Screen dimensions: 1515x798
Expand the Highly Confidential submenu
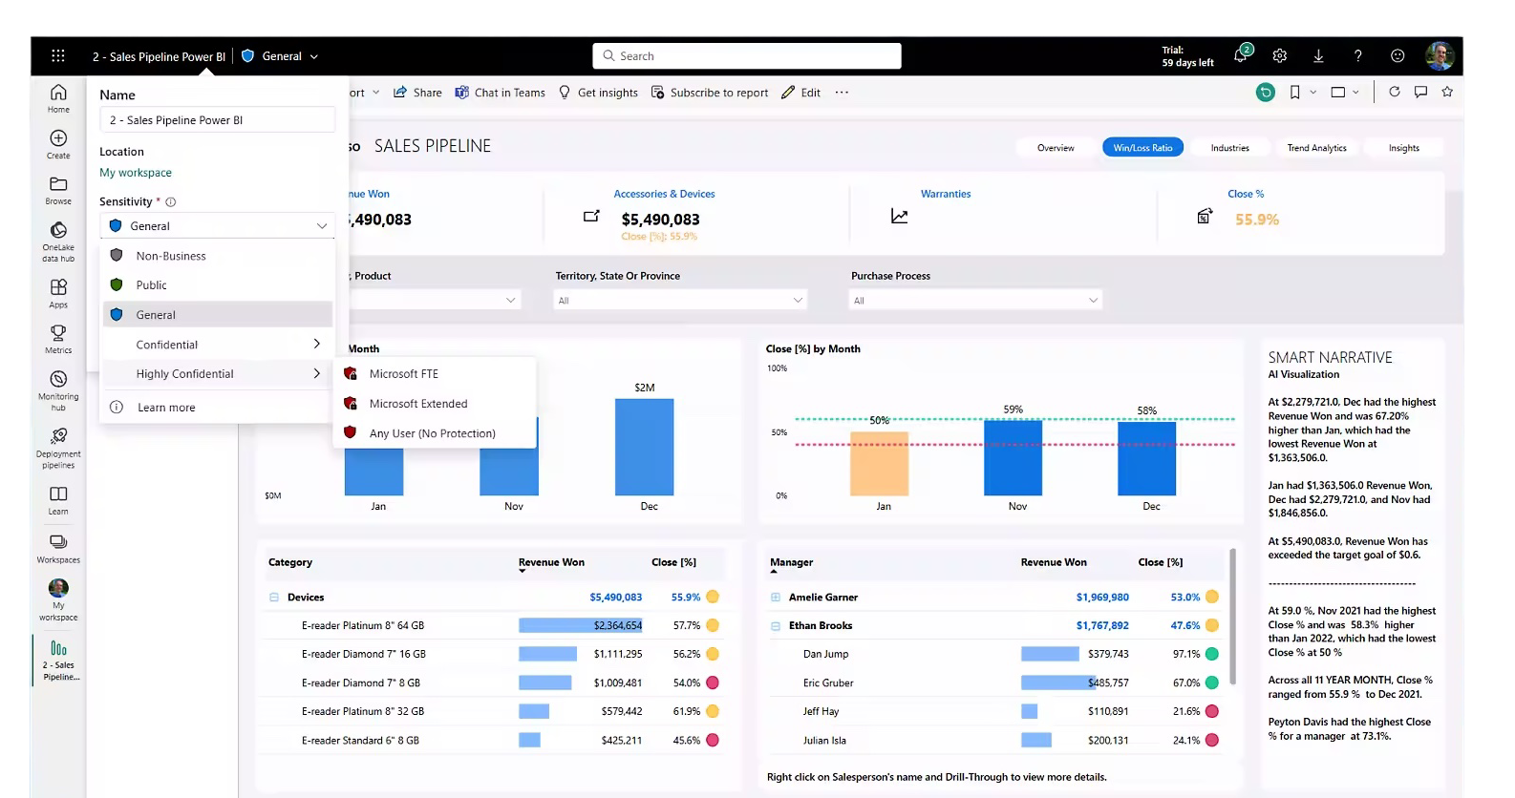217,373
